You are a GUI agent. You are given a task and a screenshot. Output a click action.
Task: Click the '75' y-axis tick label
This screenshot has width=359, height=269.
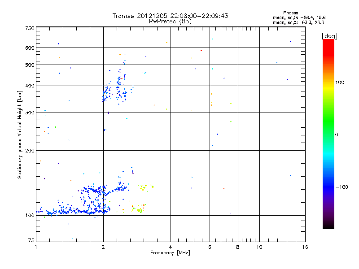coord(31,240)
